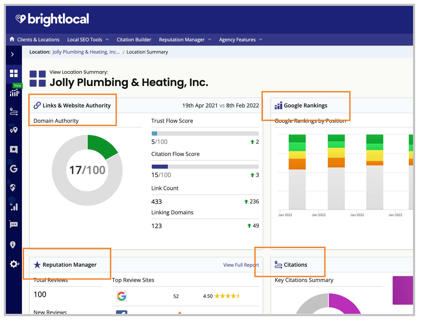Screen dimensions: 424x321
Task: Click the Location Summary breadcrumb text
Action: [147, 52]
